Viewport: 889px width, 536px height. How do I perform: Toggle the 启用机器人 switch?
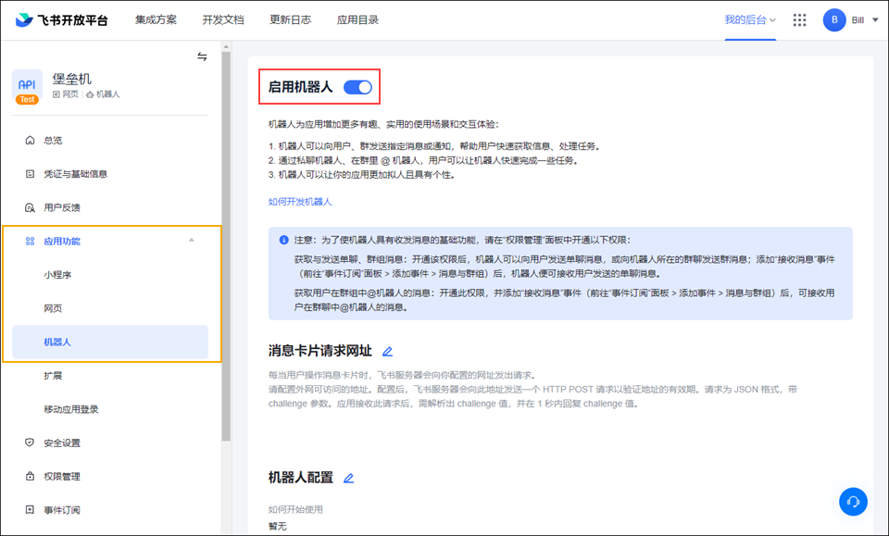[357, 87]
